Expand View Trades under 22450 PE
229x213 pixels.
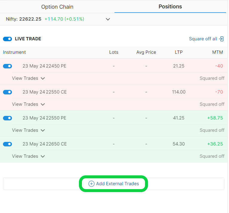(x=28, y=78)
